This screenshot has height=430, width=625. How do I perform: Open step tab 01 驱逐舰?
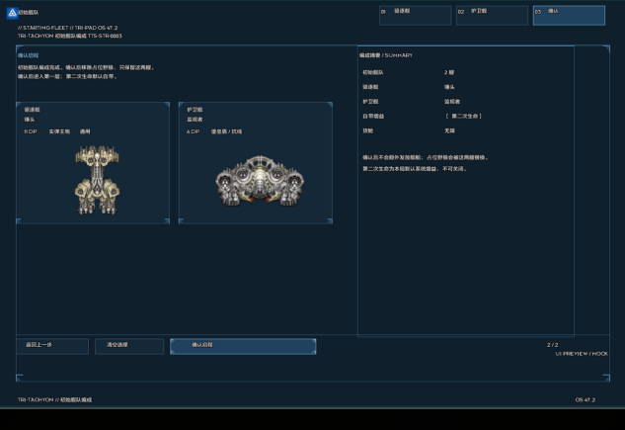point(415,16)
